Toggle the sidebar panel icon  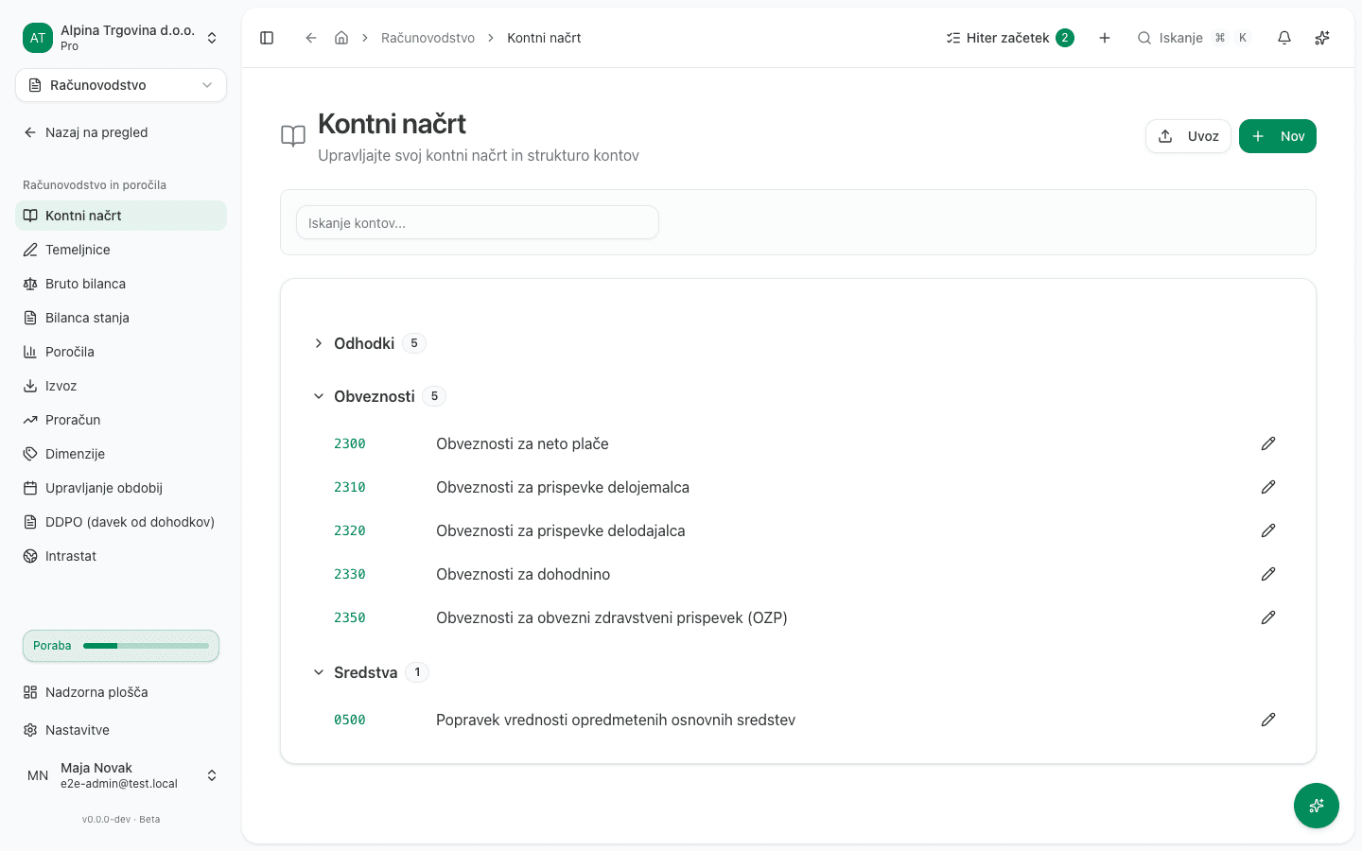[x=267, y=38]
